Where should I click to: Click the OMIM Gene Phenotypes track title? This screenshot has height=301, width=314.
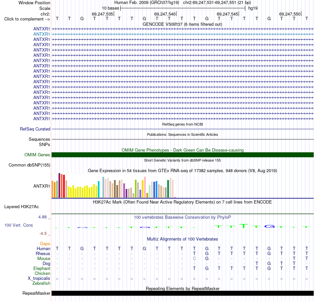coord(183,150)
